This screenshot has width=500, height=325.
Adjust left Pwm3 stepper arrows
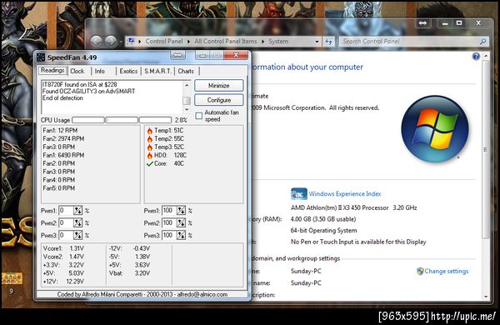(77, 235)
